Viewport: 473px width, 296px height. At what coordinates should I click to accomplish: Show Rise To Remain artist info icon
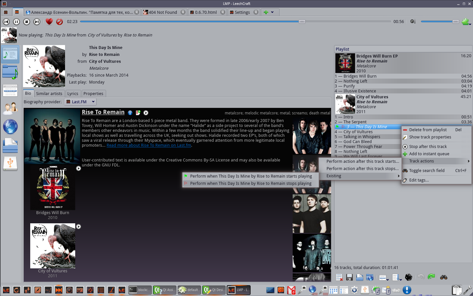130,113
